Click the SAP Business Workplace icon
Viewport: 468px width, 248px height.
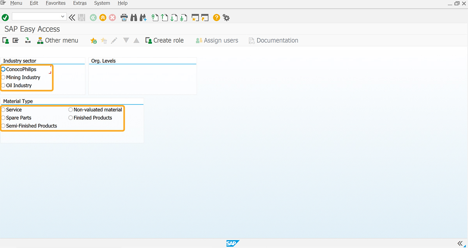tap(28, 40)
